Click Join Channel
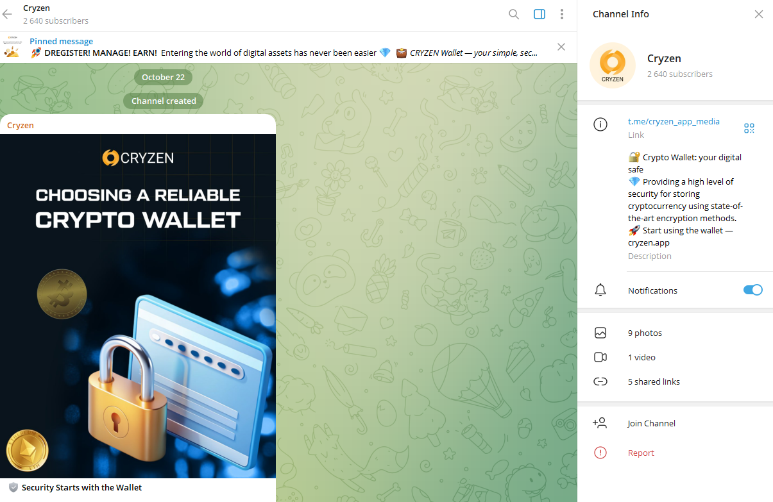The height and width of the screenshot is (502, 773). [x=651, y=423]
